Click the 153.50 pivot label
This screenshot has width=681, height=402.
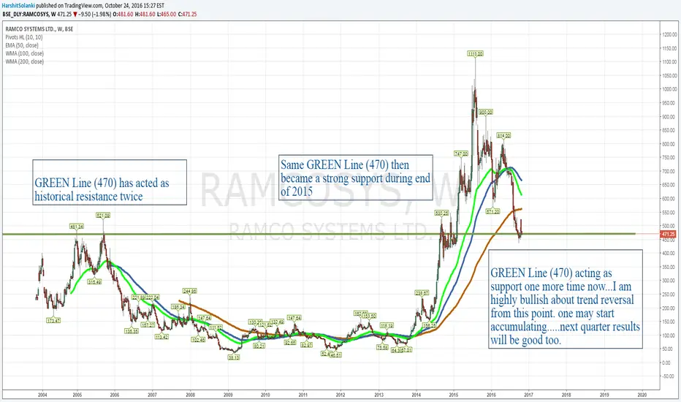(x=369, y=316)
